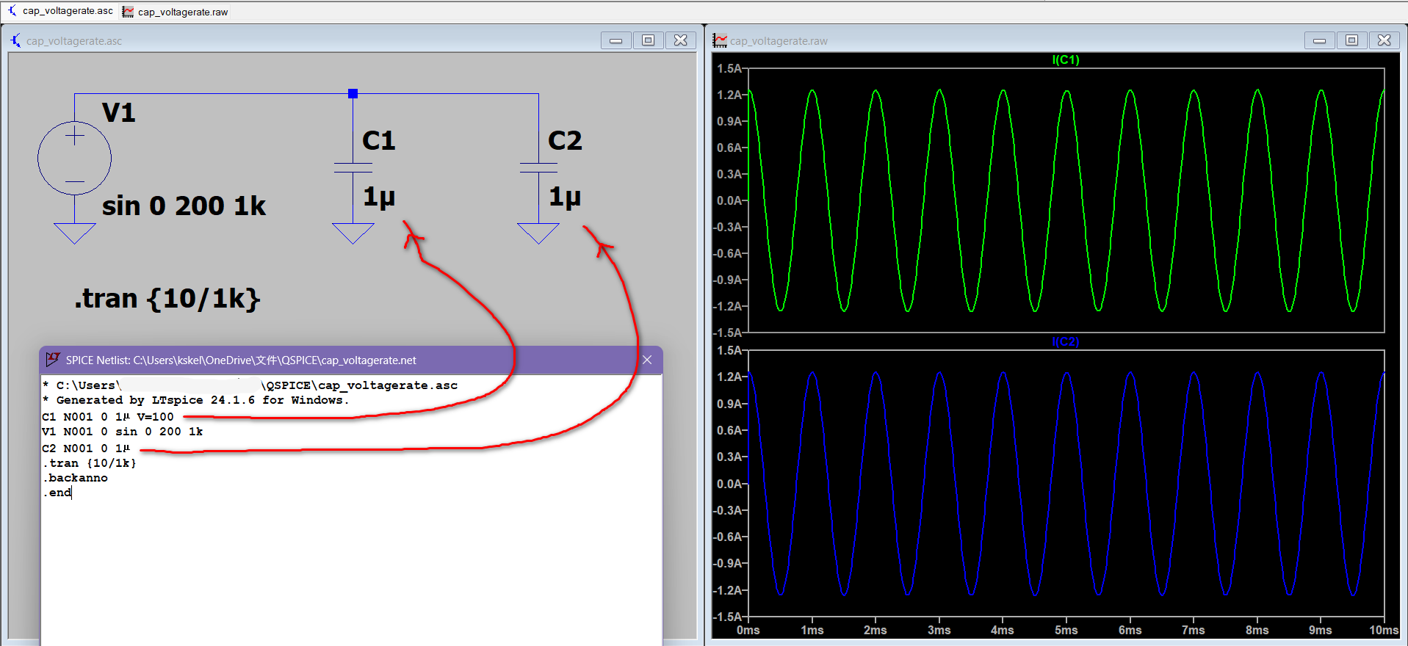
Task: Switch to the cap_voltagerate.asc tab
Action: 61,11
